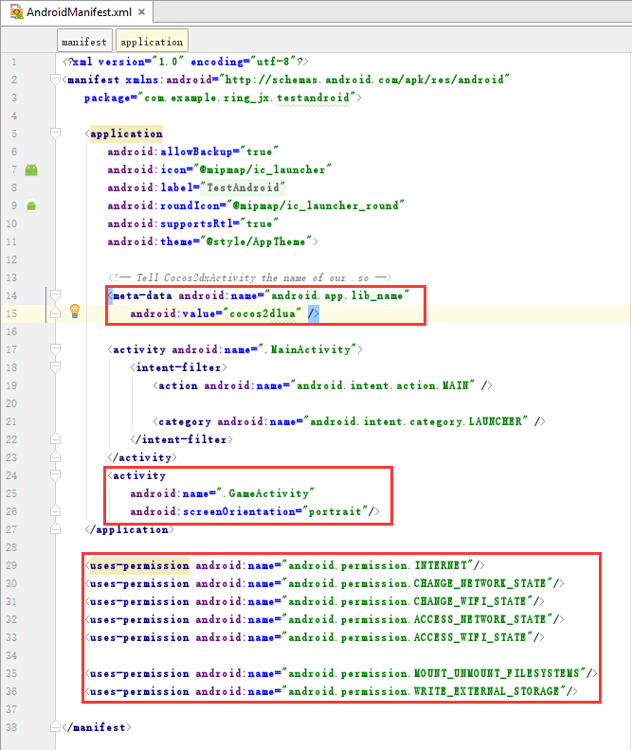The image size is (632, 750).
Task: Click the INTERNET permission line
Action: 285,565
